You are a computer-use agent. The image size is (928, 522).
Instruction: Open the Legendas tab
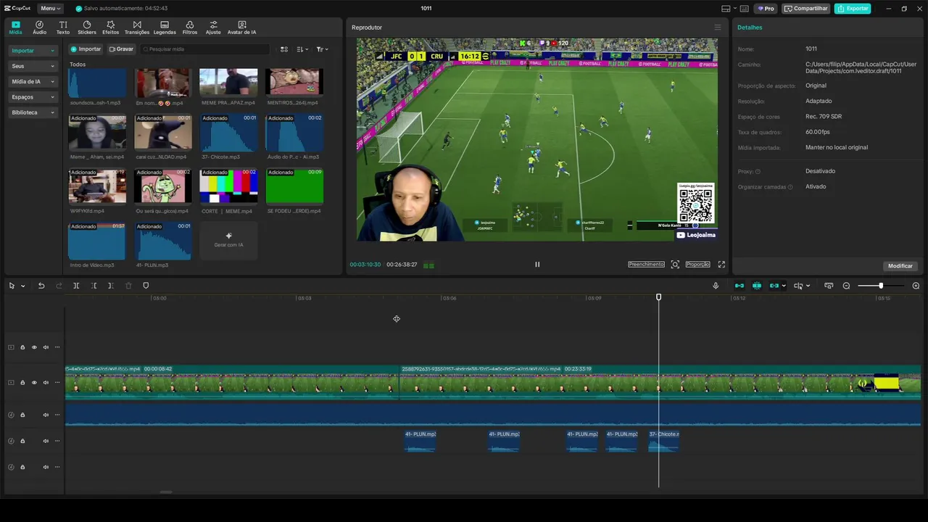point(165,28)
